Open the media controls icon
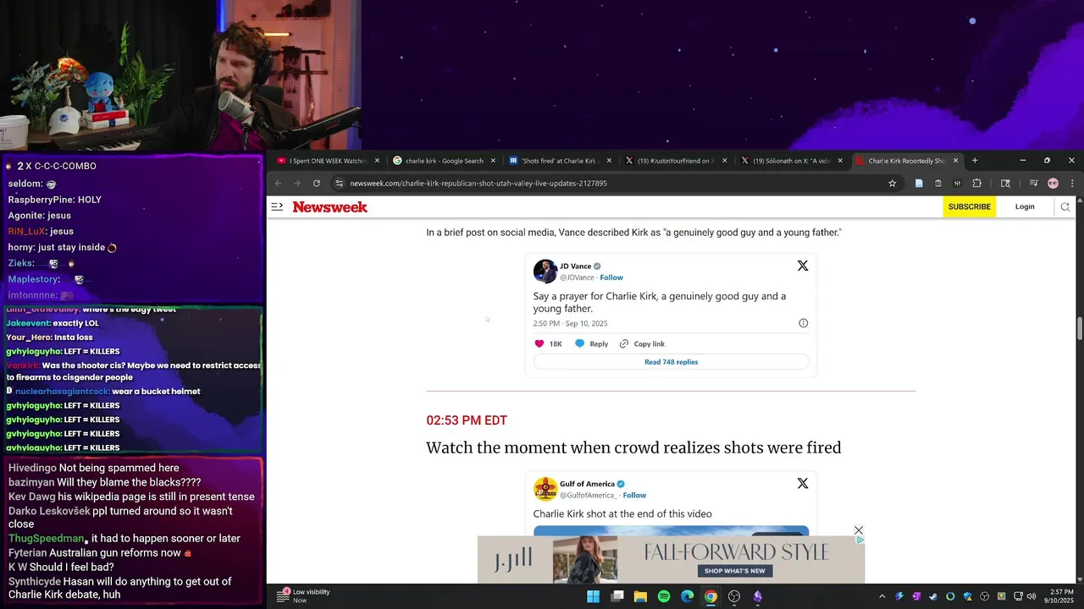Image resolution: width=1084 pixels, height=609 pixels. pyautogui.click(x=1032, y=184)
